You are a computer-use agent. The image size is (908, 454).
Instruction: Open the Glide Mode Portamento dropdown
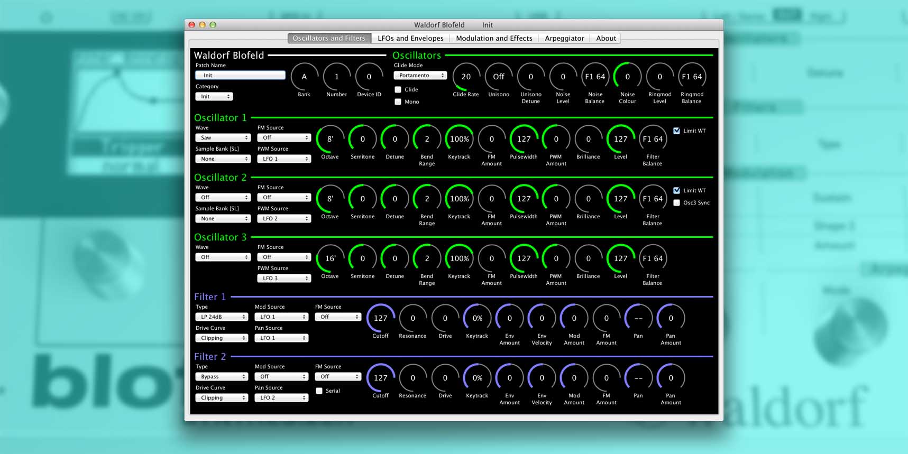tap(420, 75)
